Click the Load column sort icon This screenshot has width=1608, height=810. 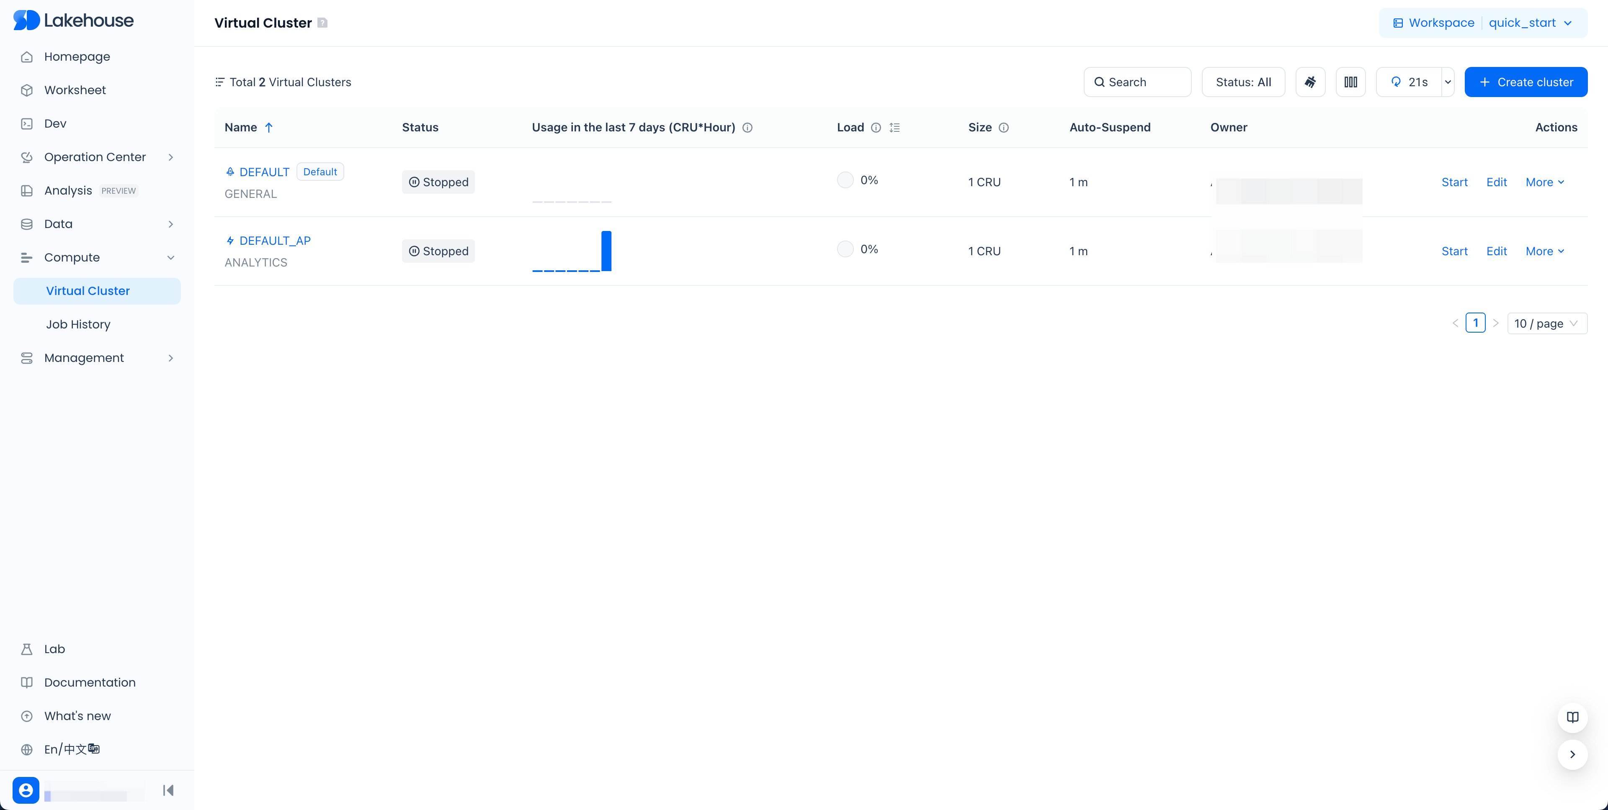click(894, 128)
